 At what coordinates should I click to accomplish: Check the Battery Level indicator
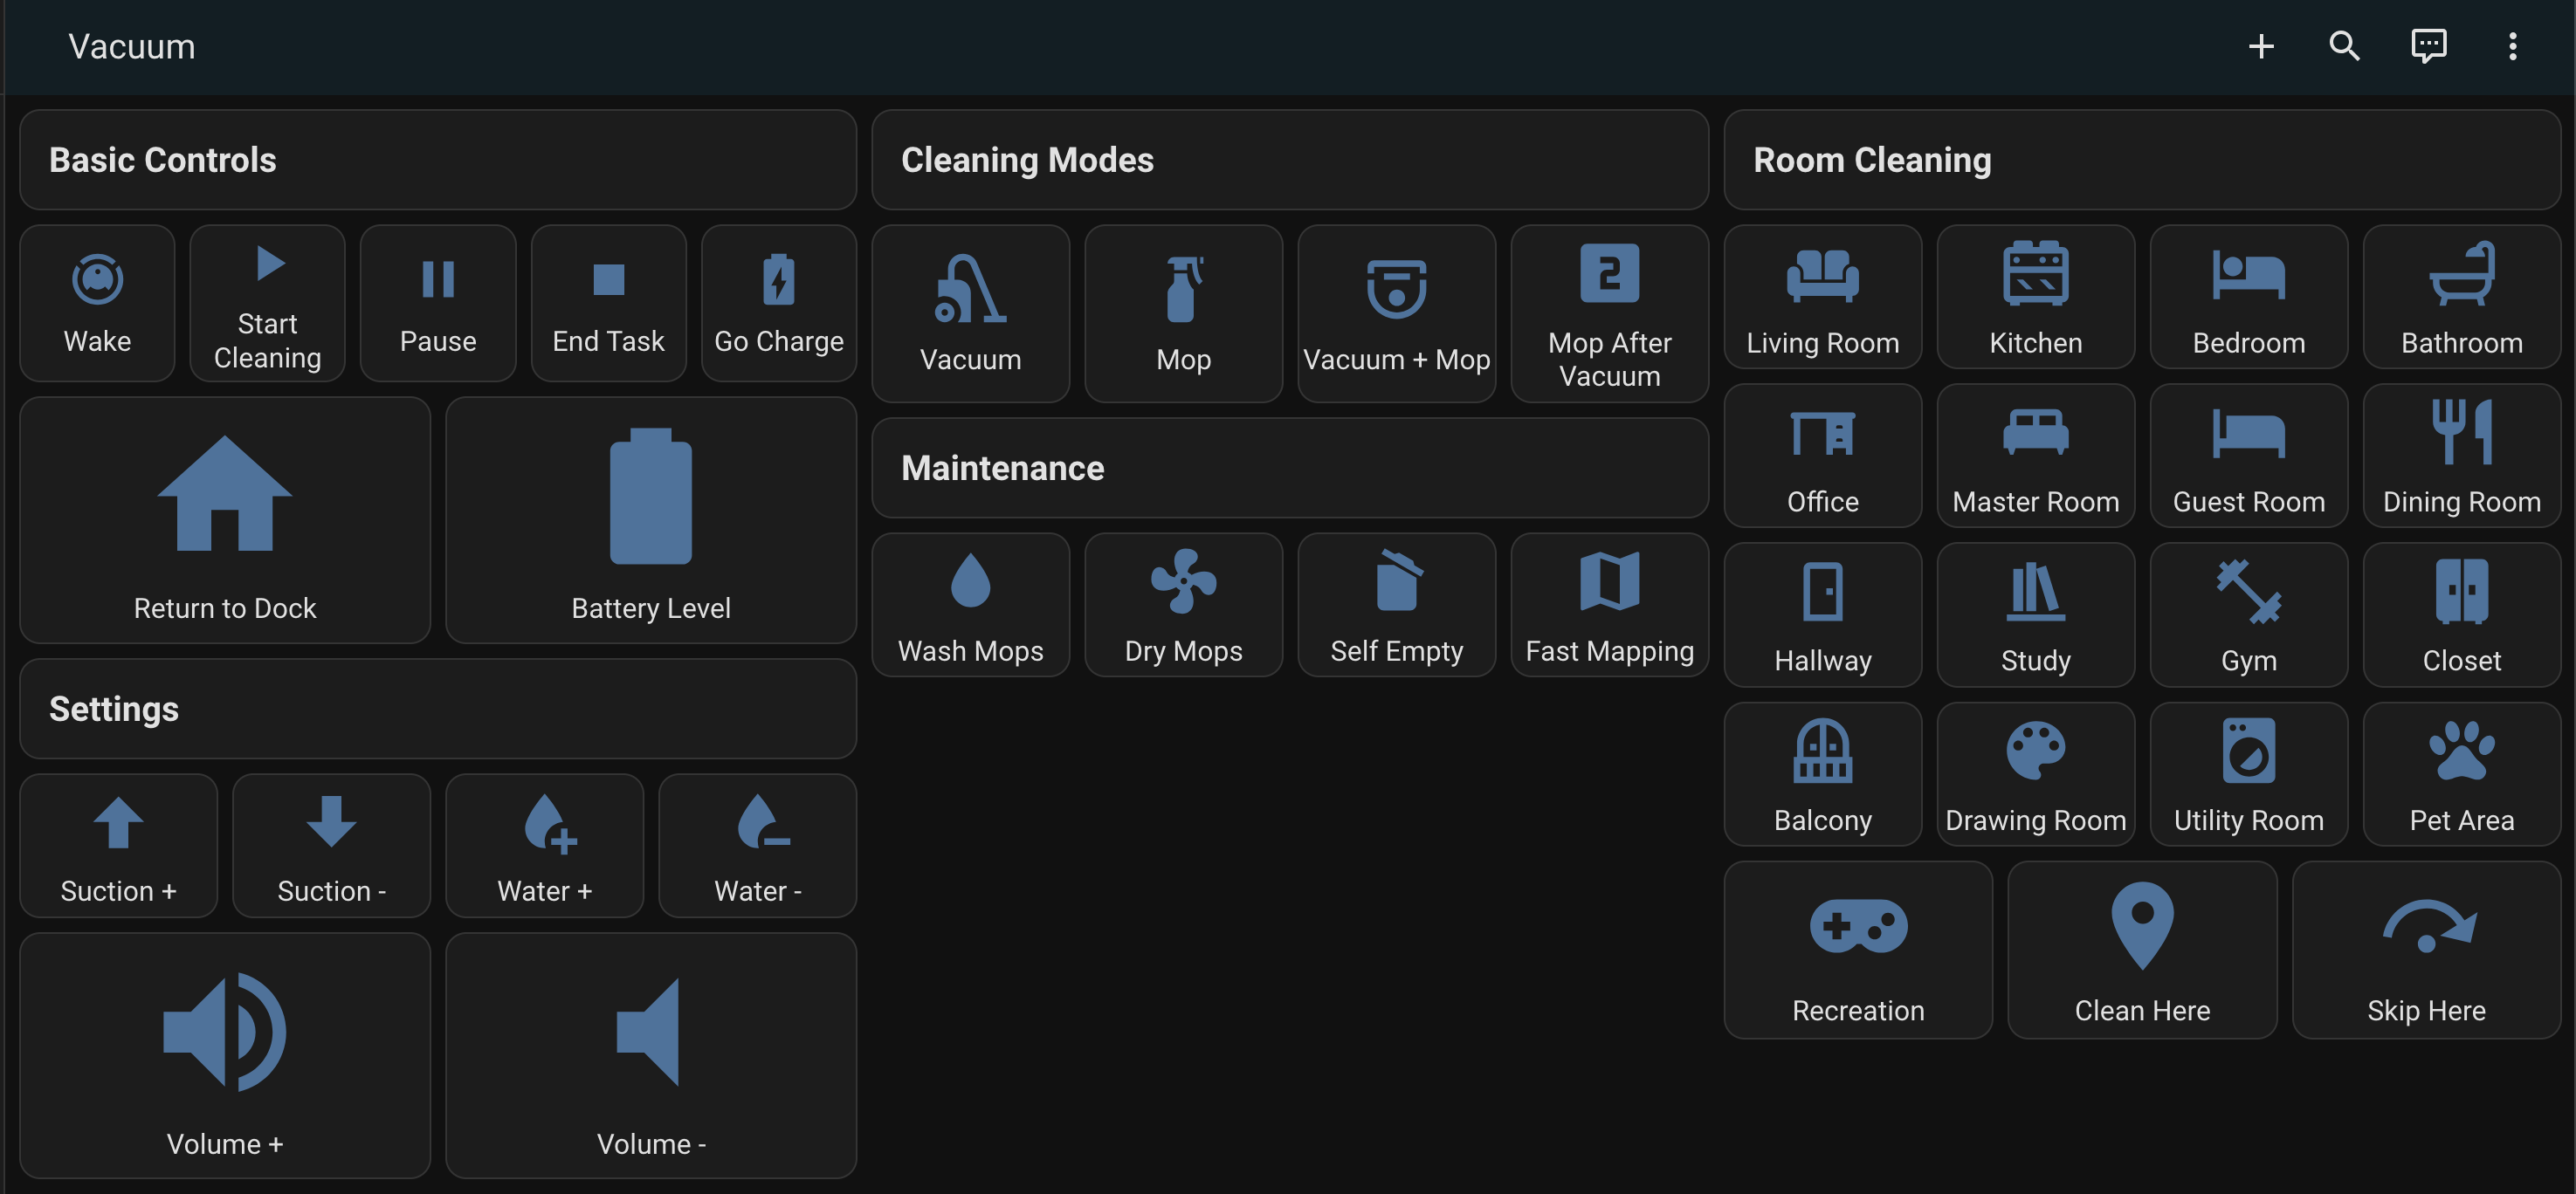tap(650, 519)
